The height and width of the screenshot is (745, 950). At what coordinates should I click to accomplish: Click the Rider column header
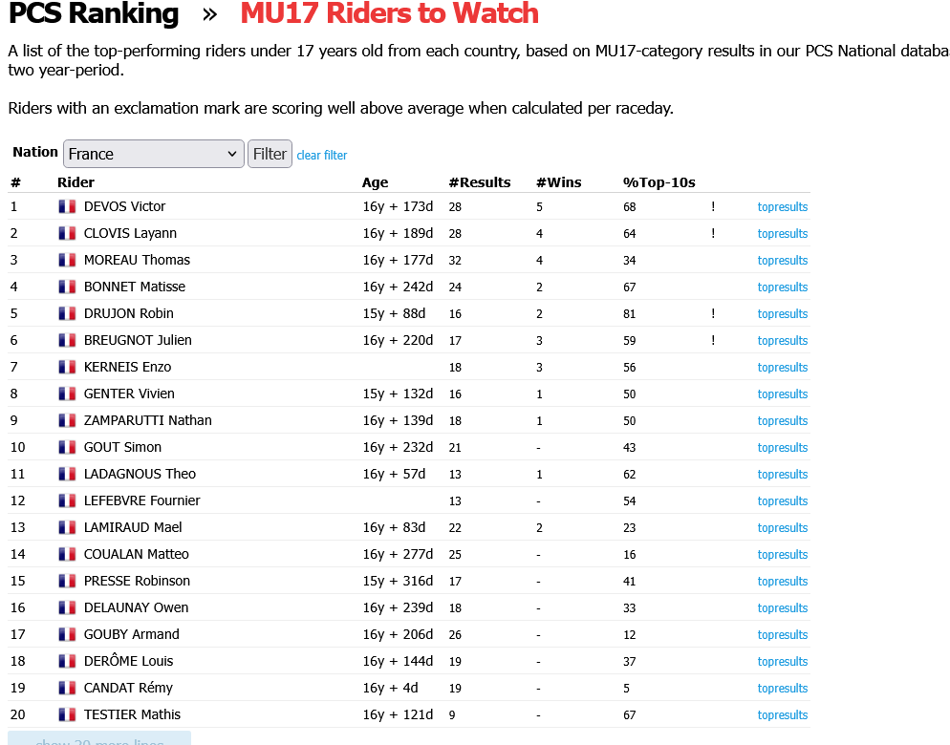tap(76, 182)
